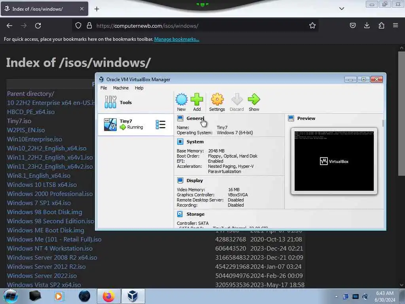This screenshot has width=405, height=304.
Task: Click the Discard toolbar icon
Action: [x=237, y=99]
